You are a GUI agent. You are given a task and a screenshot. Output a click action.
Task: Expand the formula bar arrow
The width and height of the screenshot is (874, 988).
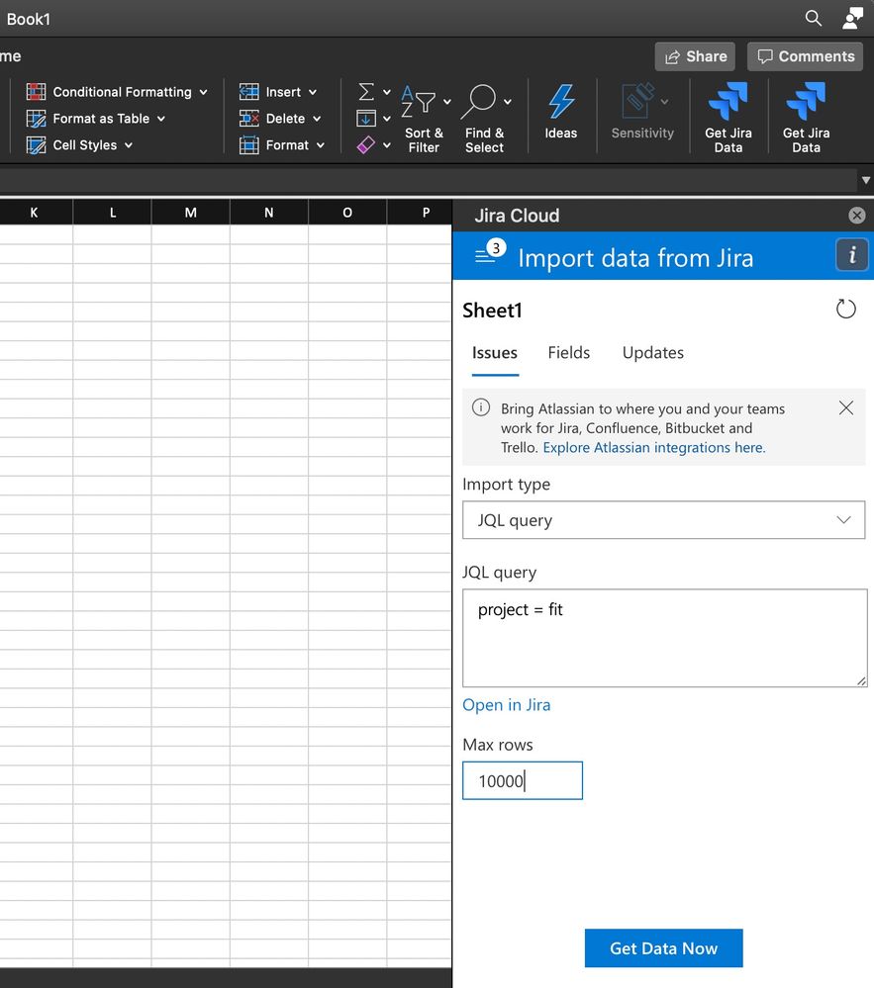click(866, 180)
